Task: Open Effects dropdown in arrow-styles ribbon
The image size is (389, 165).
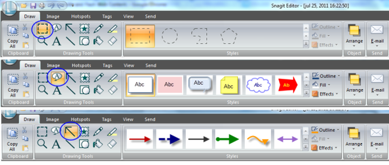Action: point(324,148)
